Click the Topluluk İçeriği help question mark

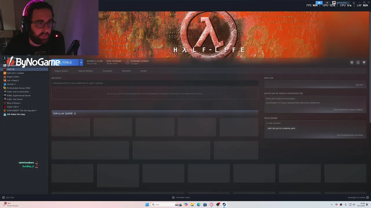point(75,114)
